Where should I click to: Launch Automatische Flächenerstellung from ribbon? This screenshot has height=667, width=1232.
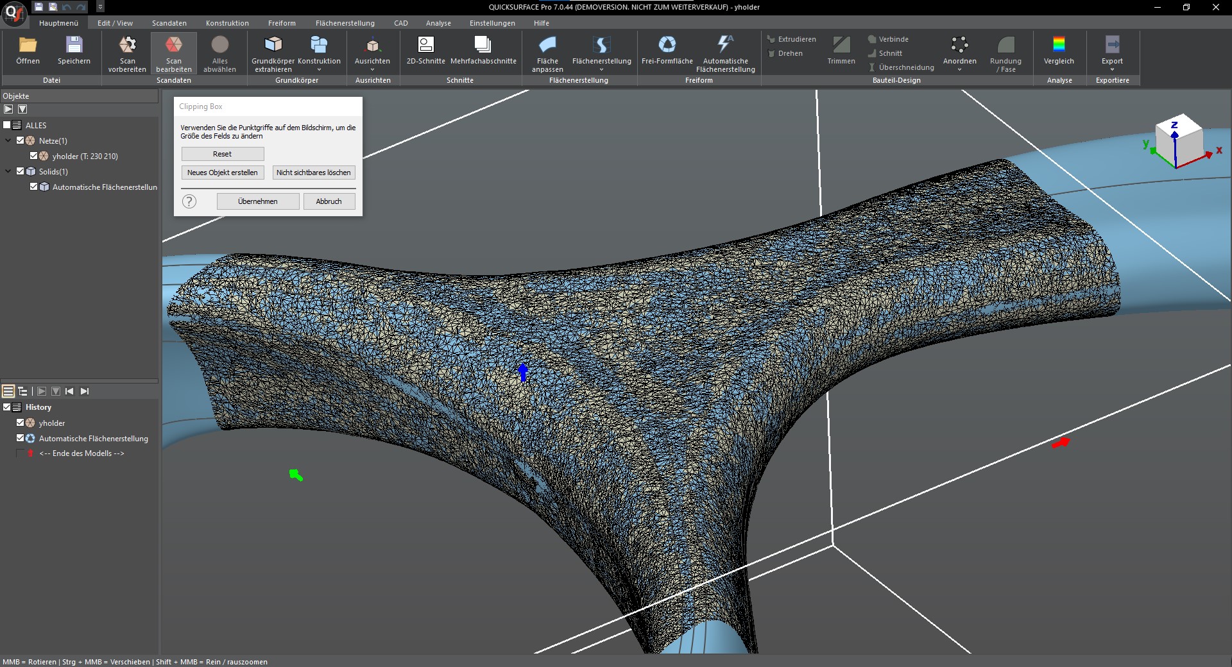click(725, 45)
